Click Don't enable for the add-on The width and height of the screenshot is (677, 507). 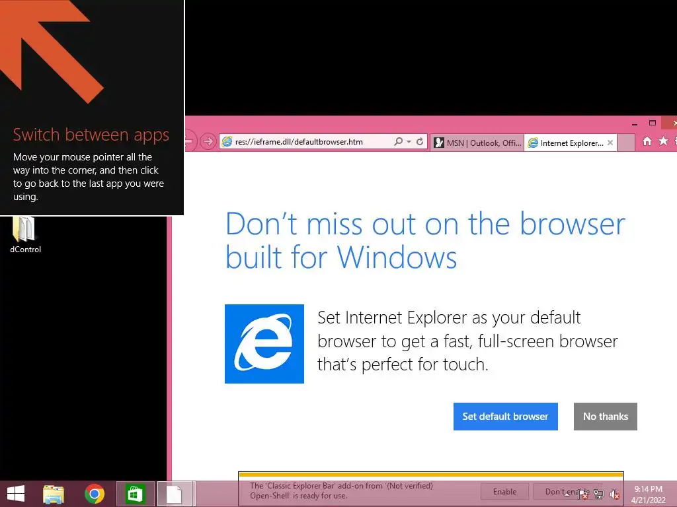[567, 491]
